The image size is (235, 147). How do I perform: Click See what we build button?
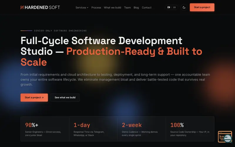pos(65,98)
